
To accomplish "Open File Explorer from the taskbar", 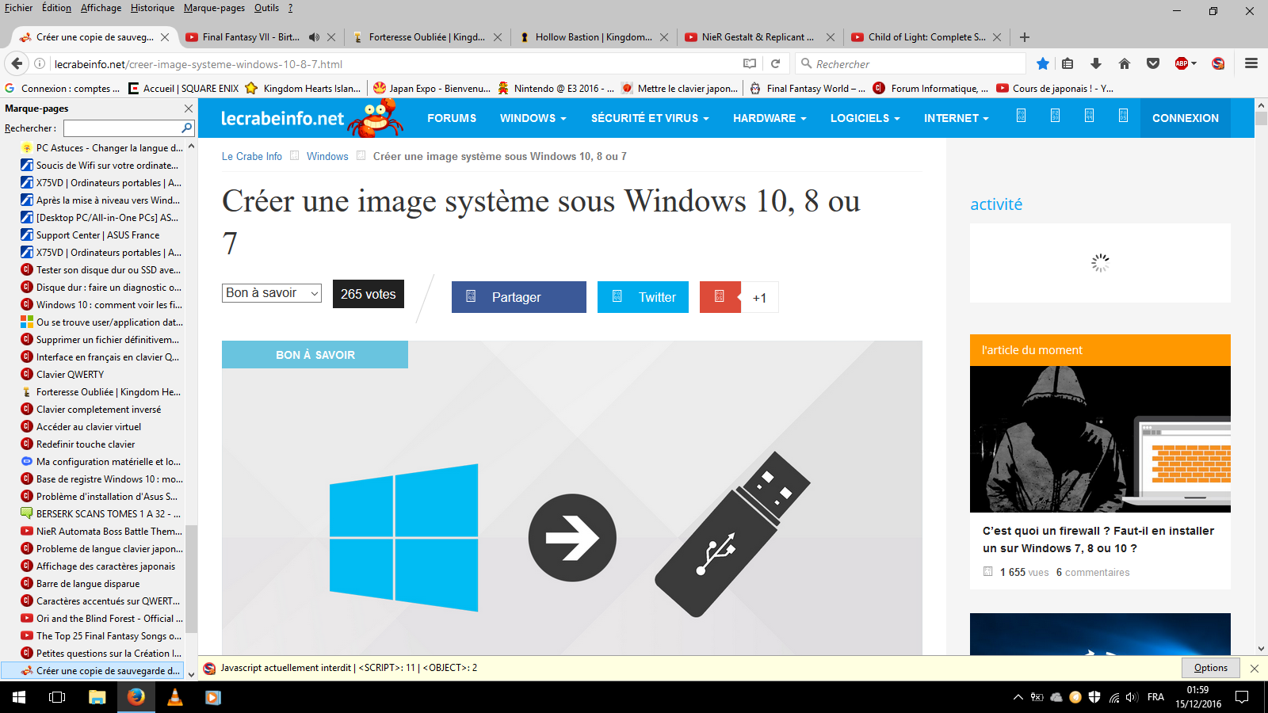I will click(x=97, y=697).
